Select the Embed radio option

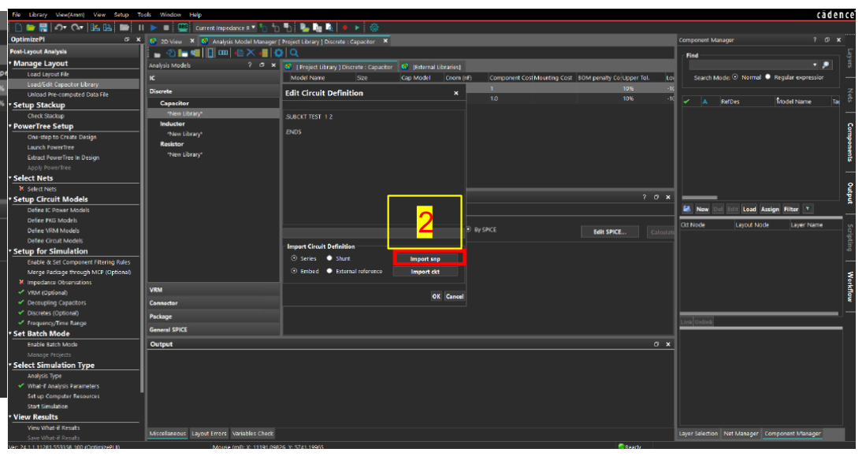tap(295, 271)
